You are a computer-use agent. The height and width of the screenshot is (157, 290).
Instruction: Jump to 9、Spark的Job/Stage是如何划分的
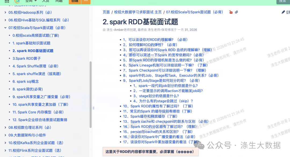161,81
